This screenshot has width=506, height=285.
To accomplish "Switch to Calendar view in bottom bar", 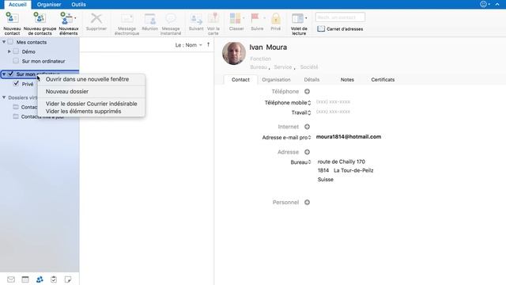I will pyautogui.click(x=25, y=279).
